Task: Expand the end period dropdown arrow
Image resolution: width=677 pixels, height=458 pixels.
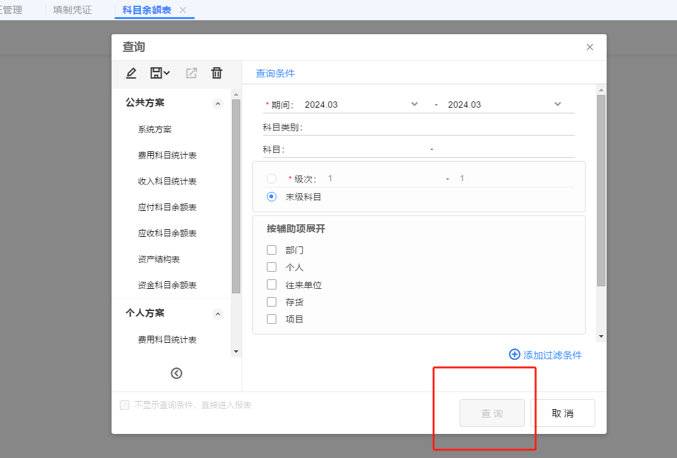Action: (x=558, y=105)
